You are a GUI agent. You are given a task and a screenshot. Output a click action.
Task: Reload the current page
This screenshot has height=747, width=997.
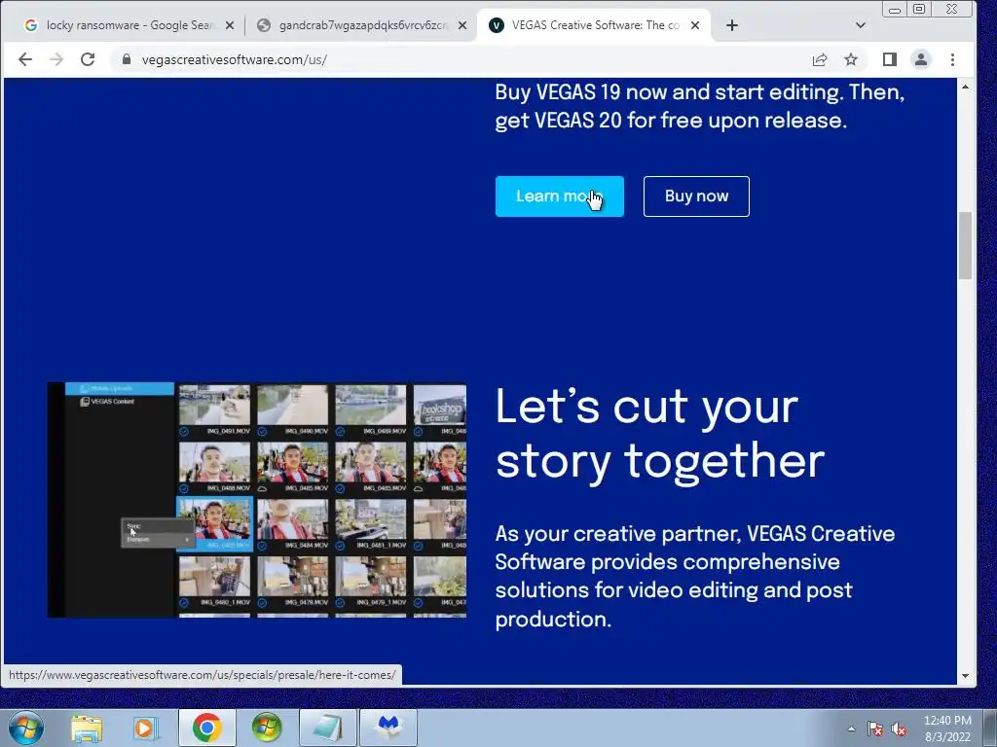click(88, 59)
